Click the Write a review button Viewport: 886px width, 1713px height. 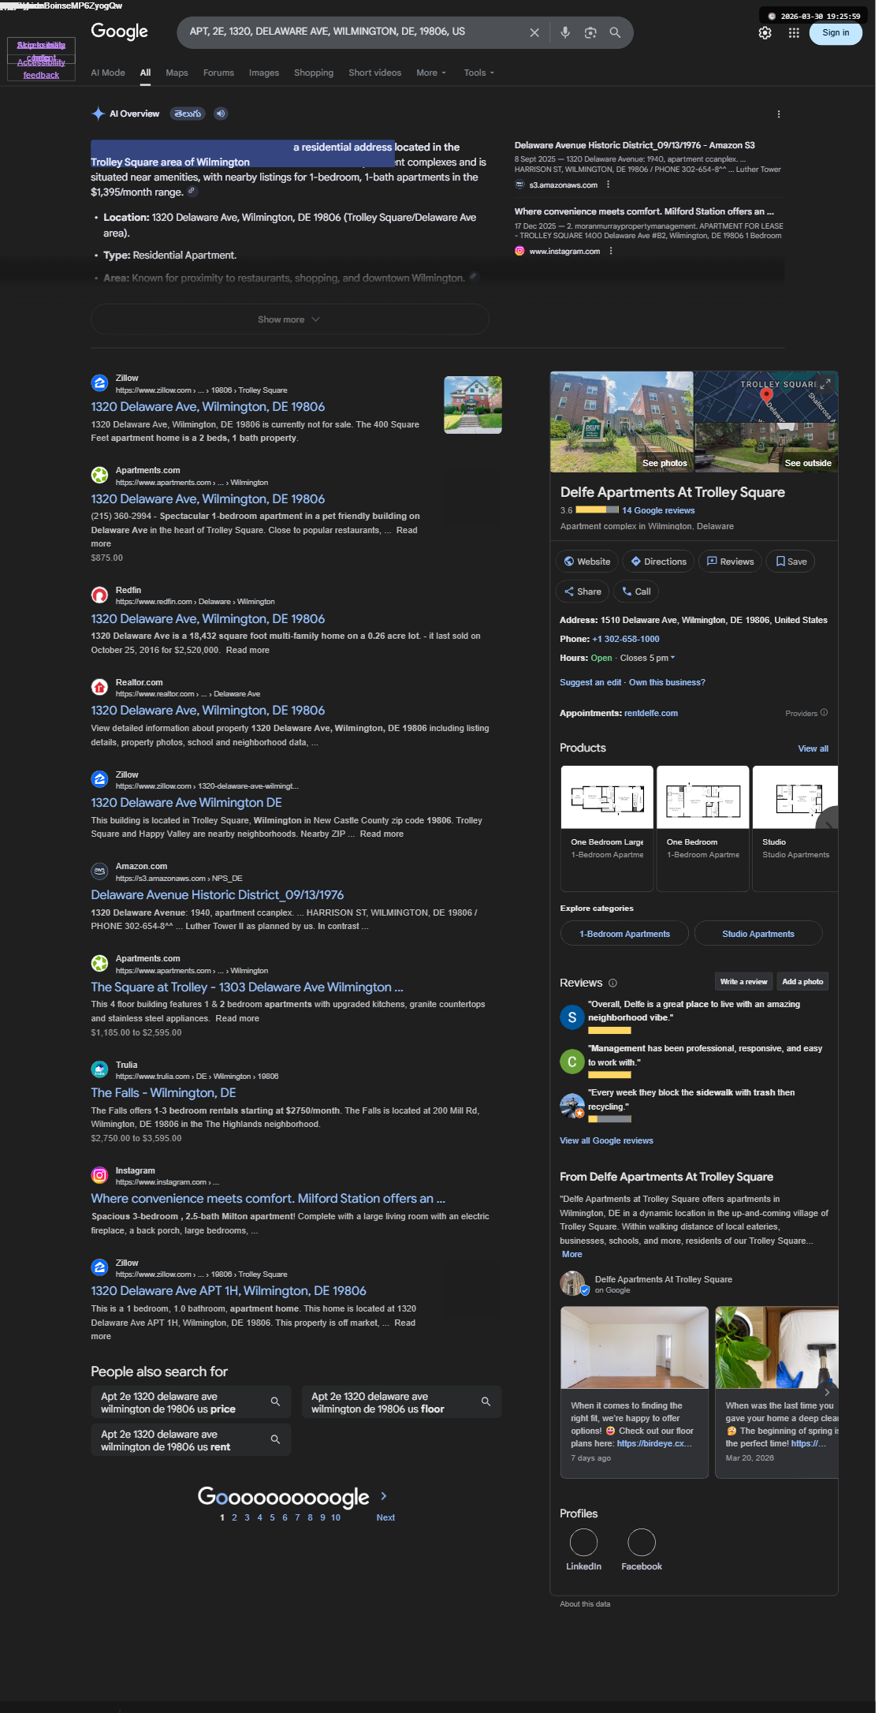tap(743, 982)
